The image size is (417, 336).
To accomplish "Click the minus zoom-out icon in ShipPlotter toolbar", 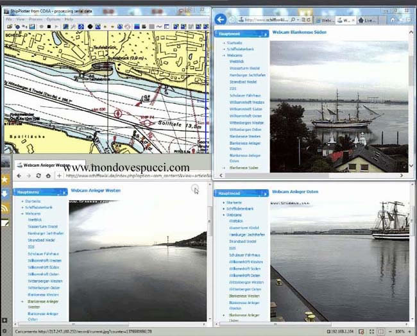I will tap(112, 26).
